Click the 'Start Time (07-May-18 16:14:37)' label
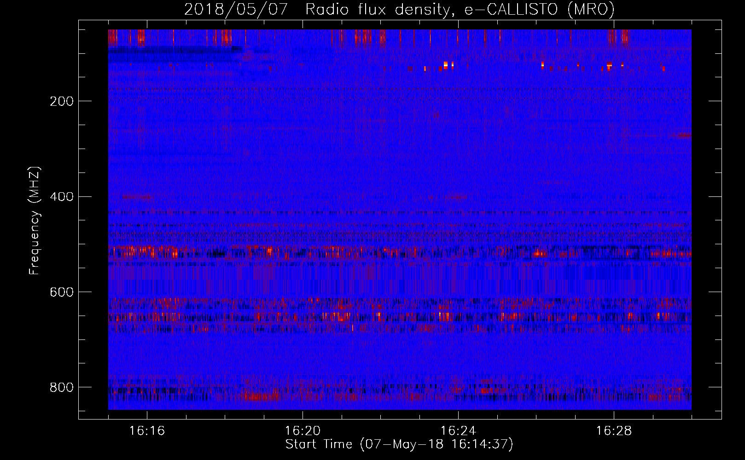The image size is (745, 460). (399, 444)
